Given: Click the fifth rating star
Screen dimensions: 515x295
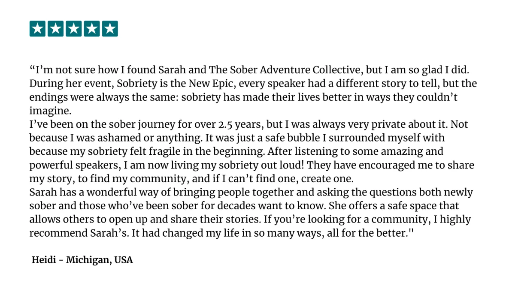Looking at the screenshot, I should (110, 29).
